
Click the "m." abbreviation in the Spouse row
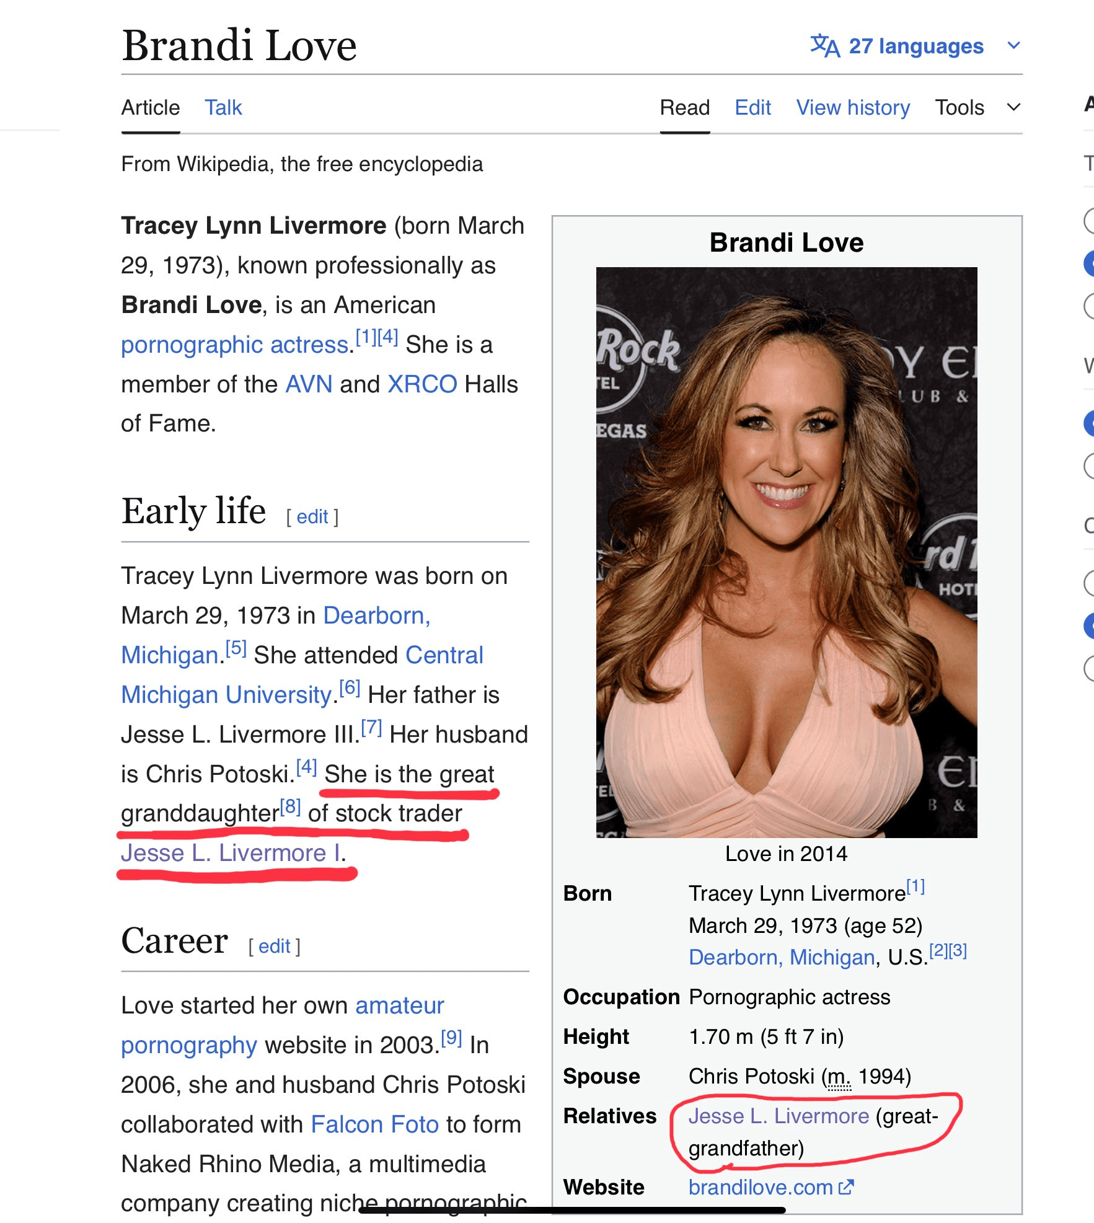click(x=840, y=1077)
